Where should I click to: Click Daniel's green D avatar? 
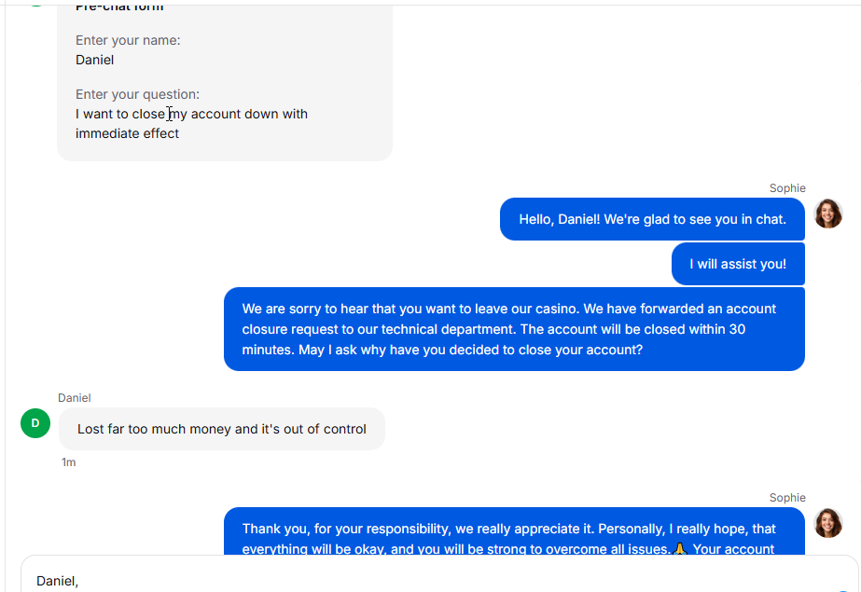[35, 423]
